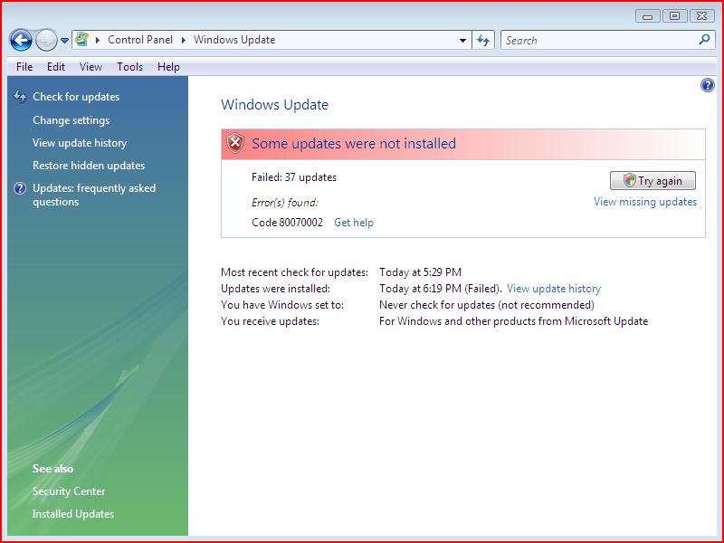Click the Search input field

(600, 40)
